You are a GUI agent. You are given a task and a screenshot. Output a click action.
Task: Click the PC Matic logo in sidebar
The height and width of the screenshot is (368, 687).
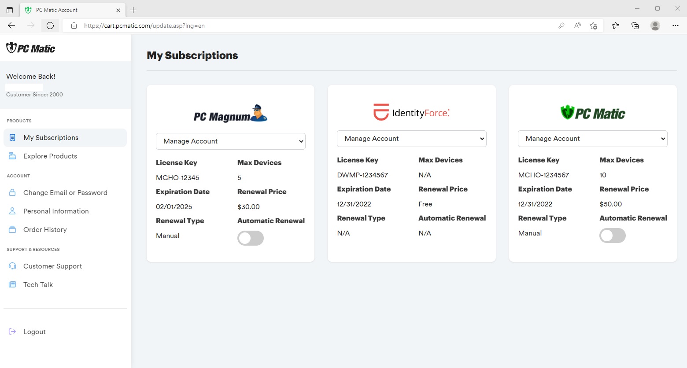(30, 48)
